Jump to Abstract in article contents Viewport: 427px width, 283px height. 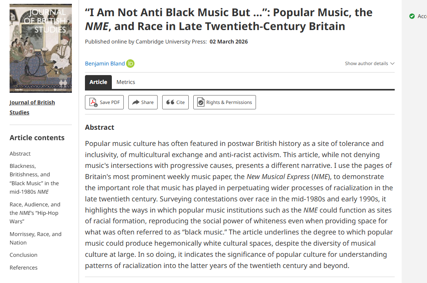[20, 154]
